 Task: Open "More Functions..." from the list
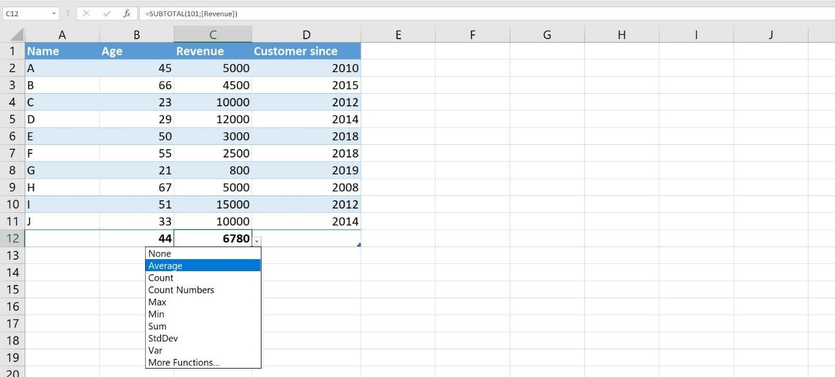[183, 362]
